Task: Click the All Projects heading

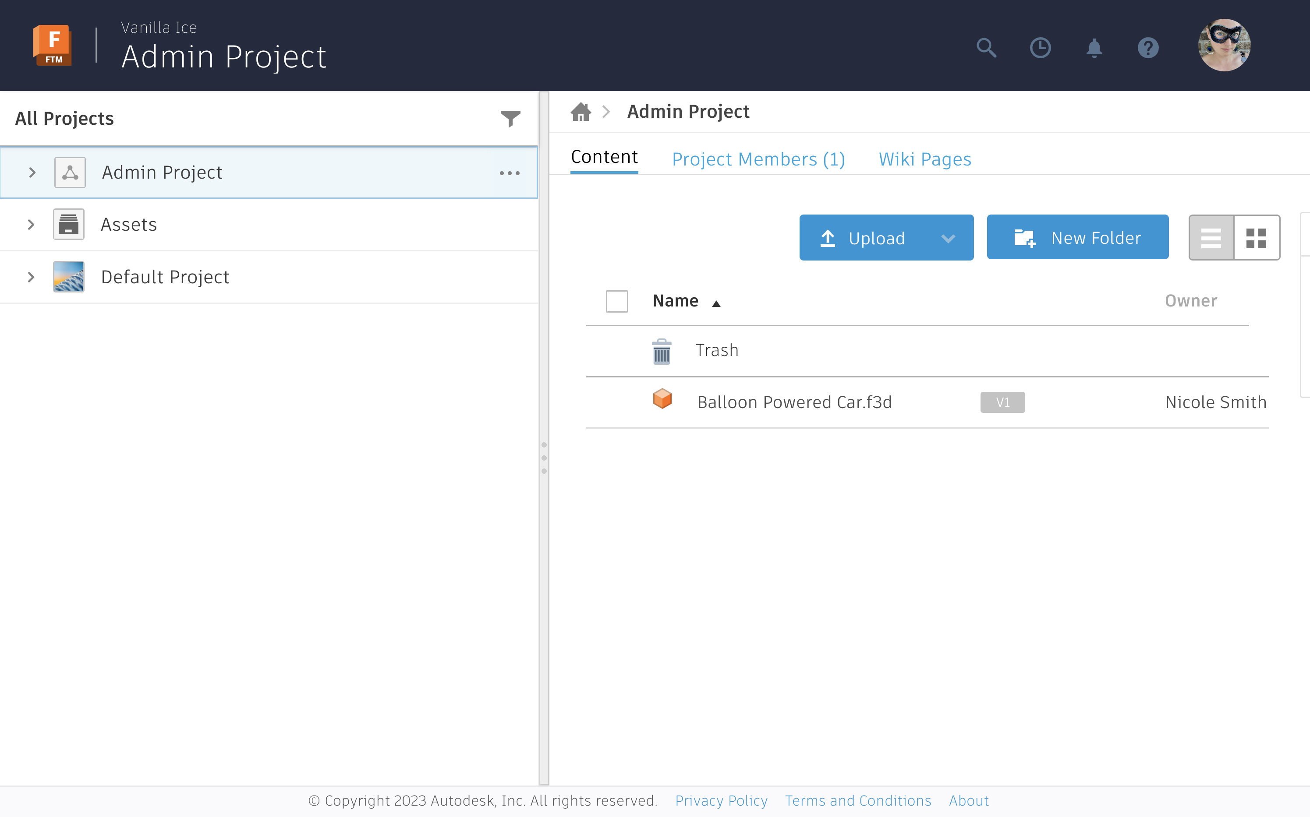Action: tap(64, 118)
